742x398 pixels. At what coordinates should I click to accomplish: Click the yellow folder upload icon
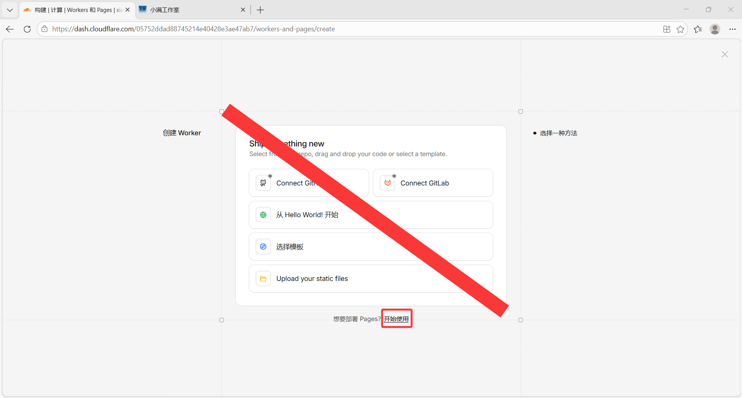tap(263, 279)
